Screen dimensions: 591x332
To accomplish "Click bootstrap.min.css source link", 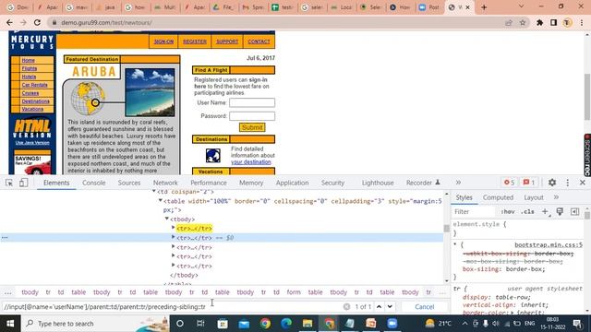I will [x=549, y=244].
